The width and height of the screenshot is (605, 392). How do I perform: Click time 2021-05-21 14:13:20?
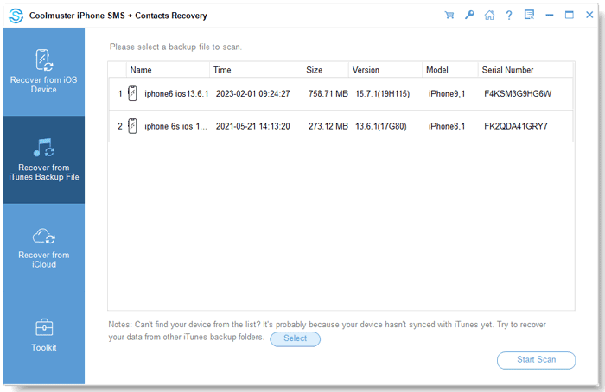click(x=252, y=126)
